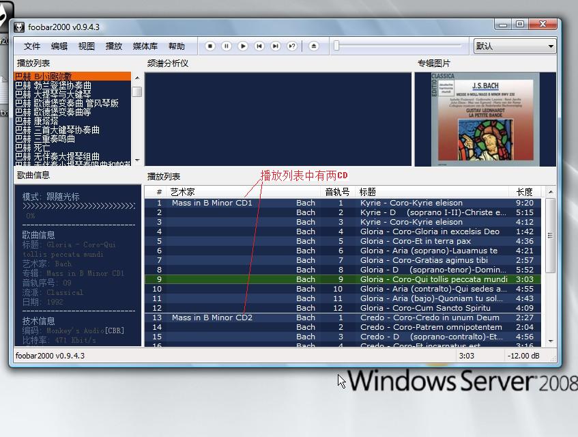Select track Gloria - Coro-Gloria in excelsis Deo
578x437 pixels.
[x=343, y=231]
